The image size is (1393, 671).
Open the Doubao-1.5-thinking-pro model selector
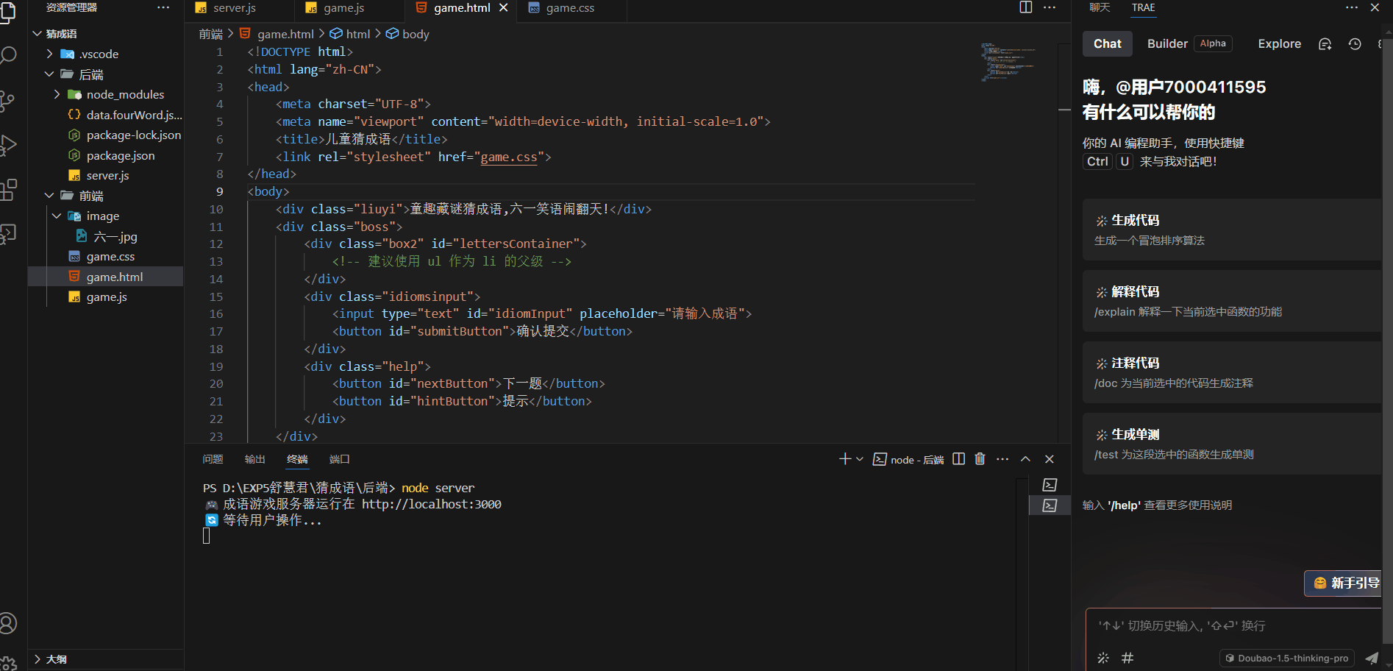[1286, 658]
